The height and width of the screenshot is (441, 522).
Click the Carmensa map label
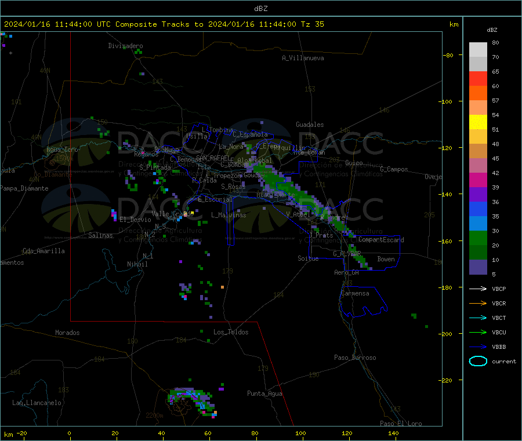click(x=355, y=293)
